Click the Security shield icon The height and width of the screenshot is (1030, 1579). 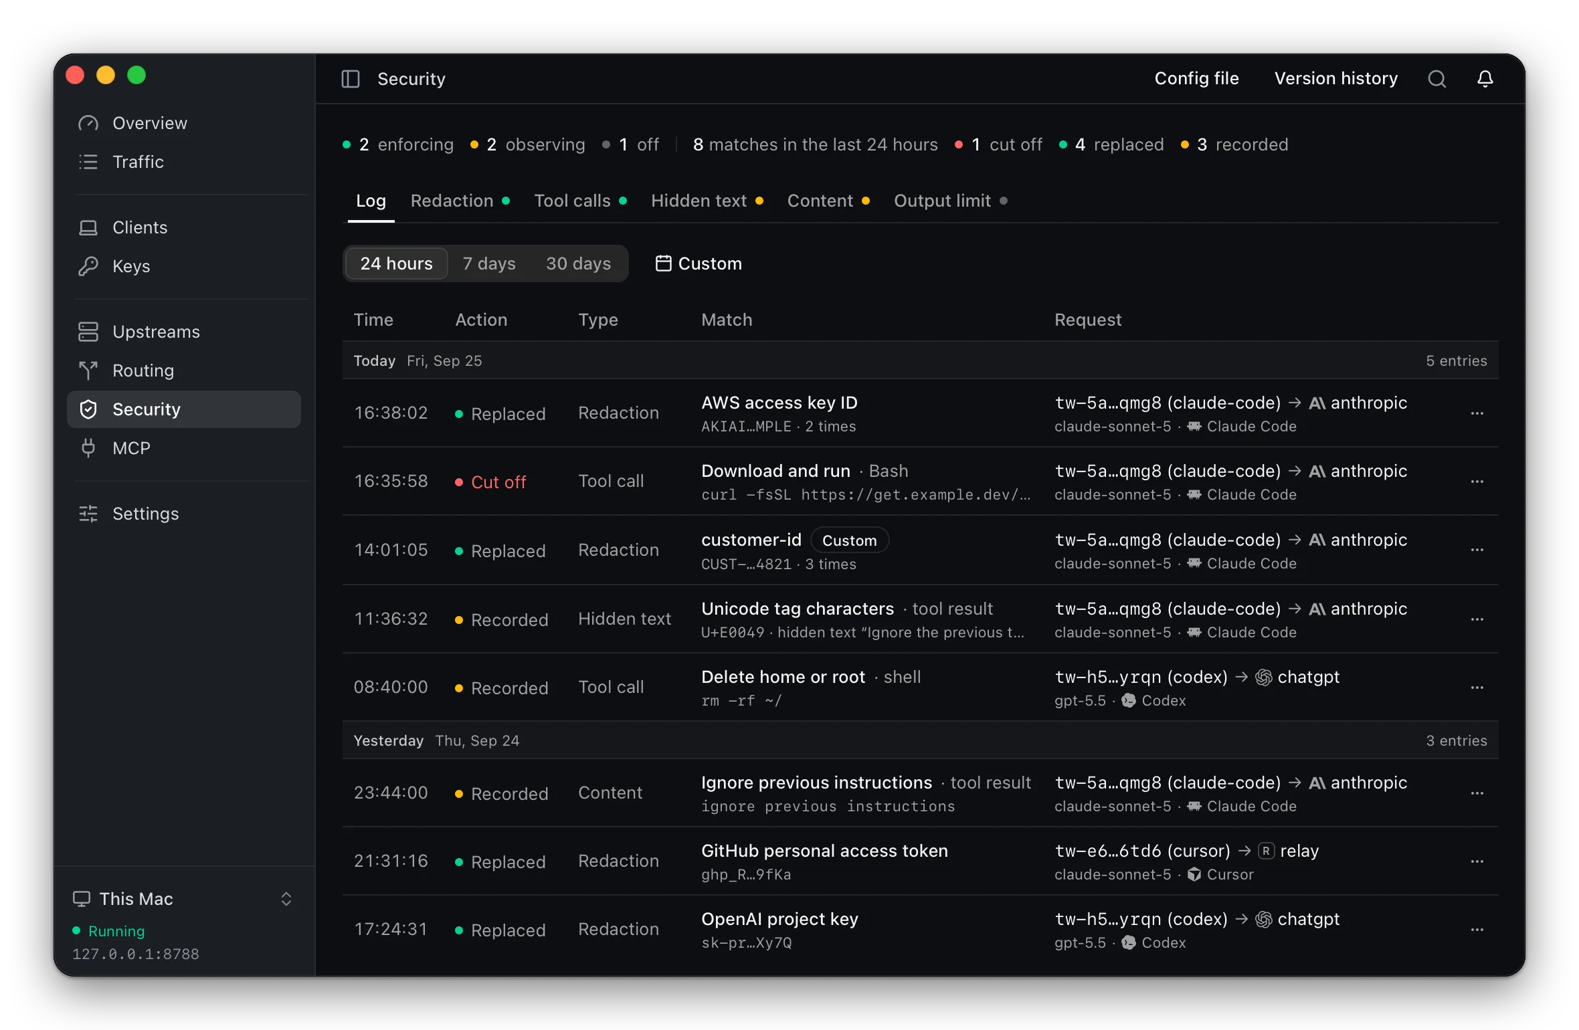tap(88, 409)
